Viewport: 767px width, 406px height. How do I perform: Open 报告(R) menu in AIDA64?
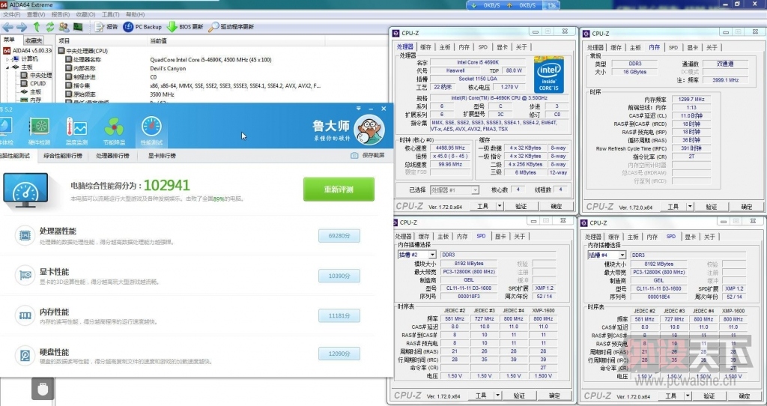60,15
